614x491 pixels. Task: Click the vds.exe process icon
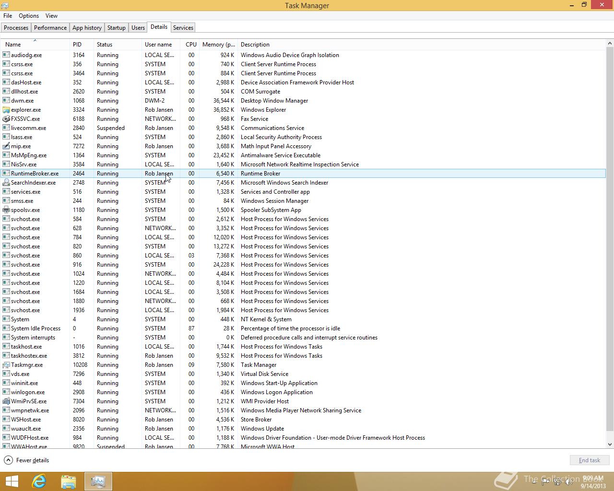(6, 374)
